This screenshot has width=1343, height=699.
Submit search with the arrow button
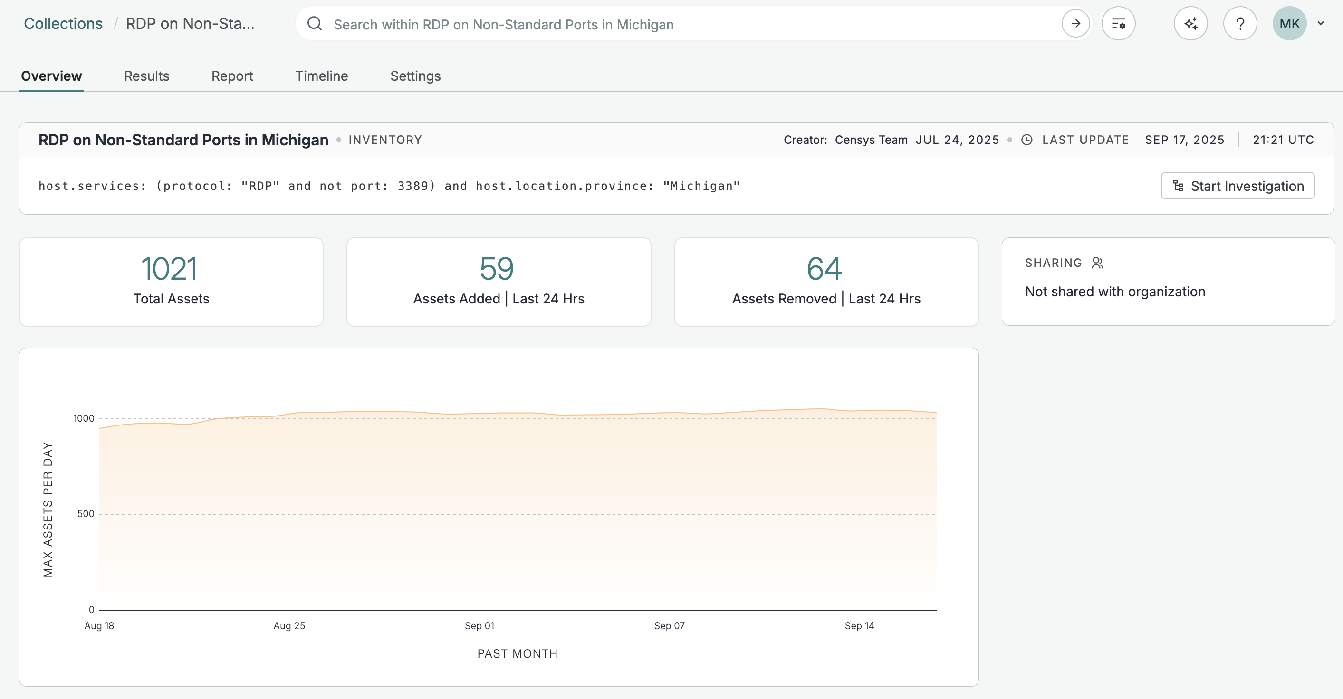[1075, 24]
